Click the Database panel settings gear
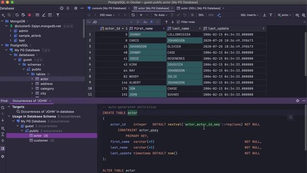This screenshot has width=307, height=173. (76, 8)
